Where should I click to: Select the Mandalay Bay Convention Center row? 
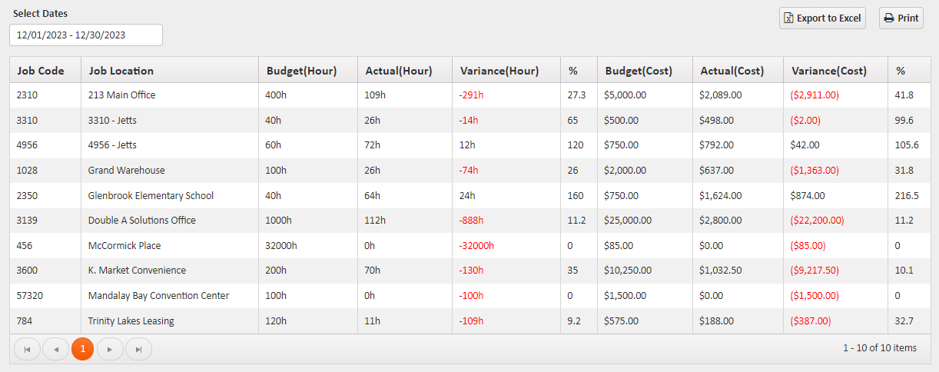158,296
